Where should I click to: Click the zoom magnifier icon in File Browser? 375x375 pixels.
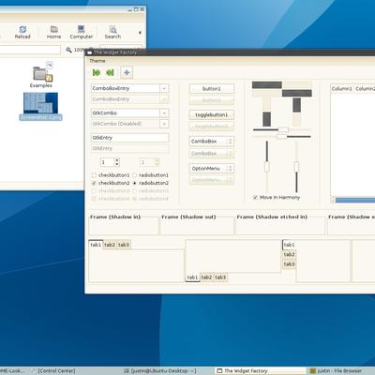click(x=68, y=50)
